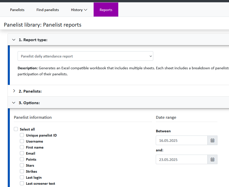Click the 'Description:' label text
229x187 pixels.
click(x=28, y=68)
